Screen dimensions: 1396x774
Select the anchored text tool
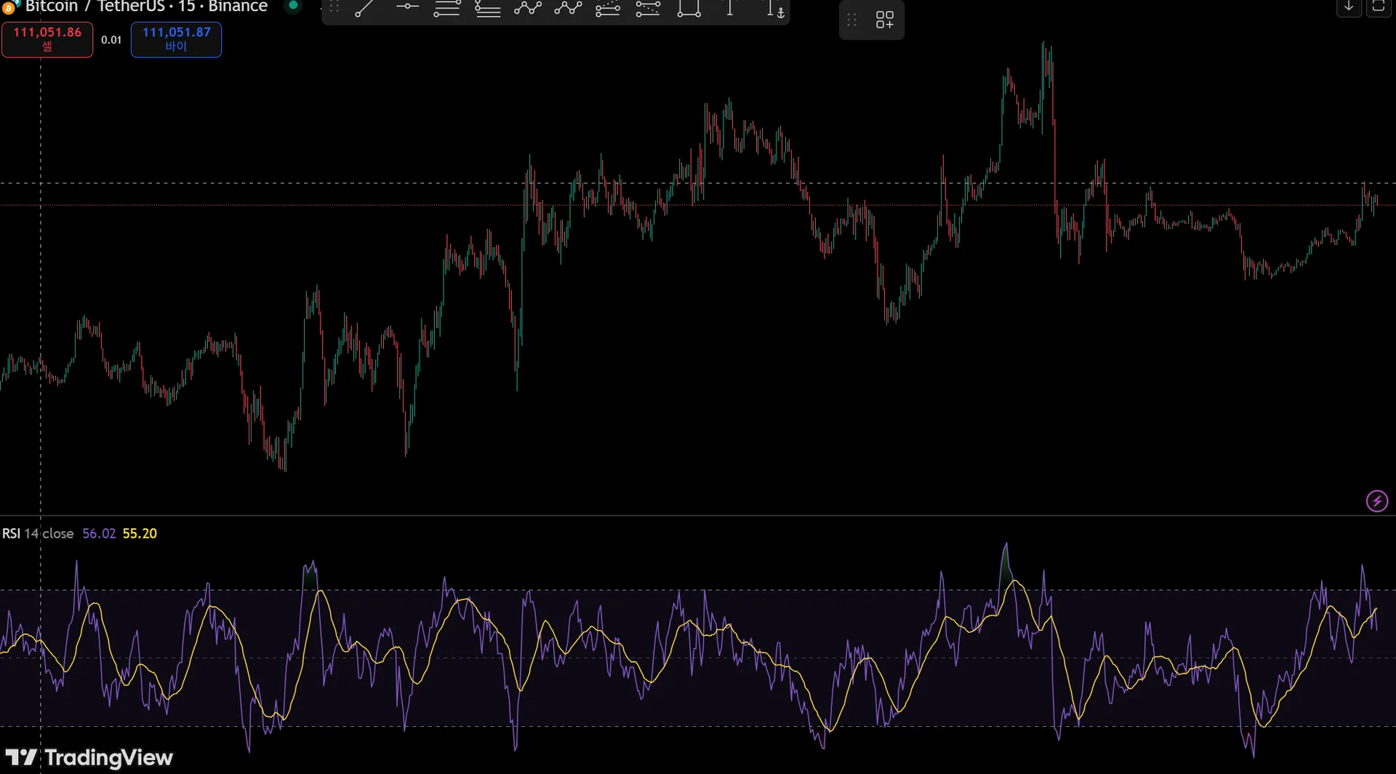click(776, 9)
